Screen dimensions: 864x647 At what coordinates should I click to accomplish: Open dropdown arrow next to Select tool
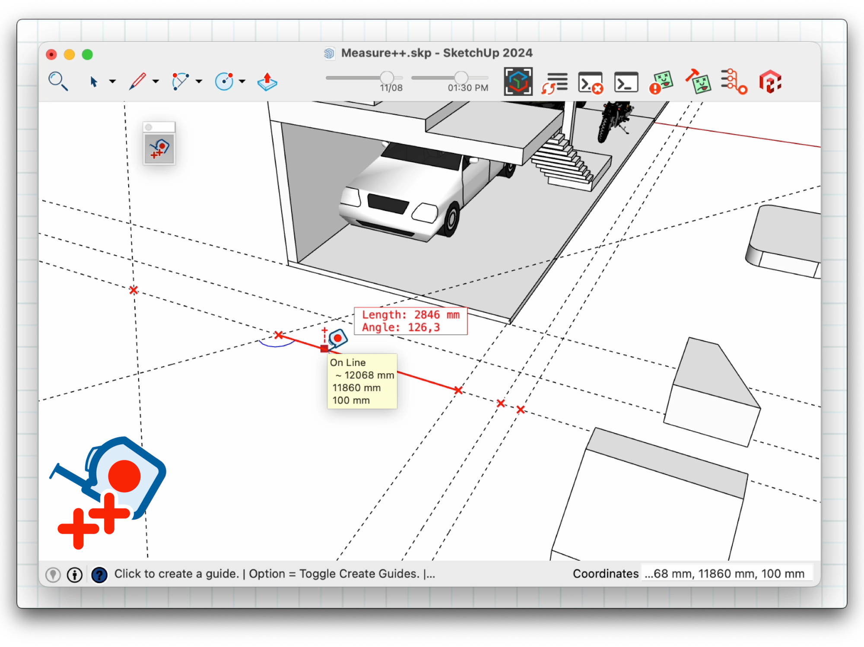click(x=112, y=81)
